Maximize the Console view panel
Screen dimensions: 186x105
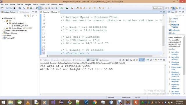point(164,60)
